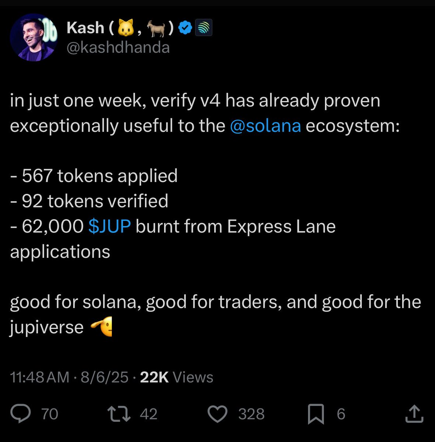Click the 8/6/25 post date
Screen dimensions: 435x442
(104, 377)
